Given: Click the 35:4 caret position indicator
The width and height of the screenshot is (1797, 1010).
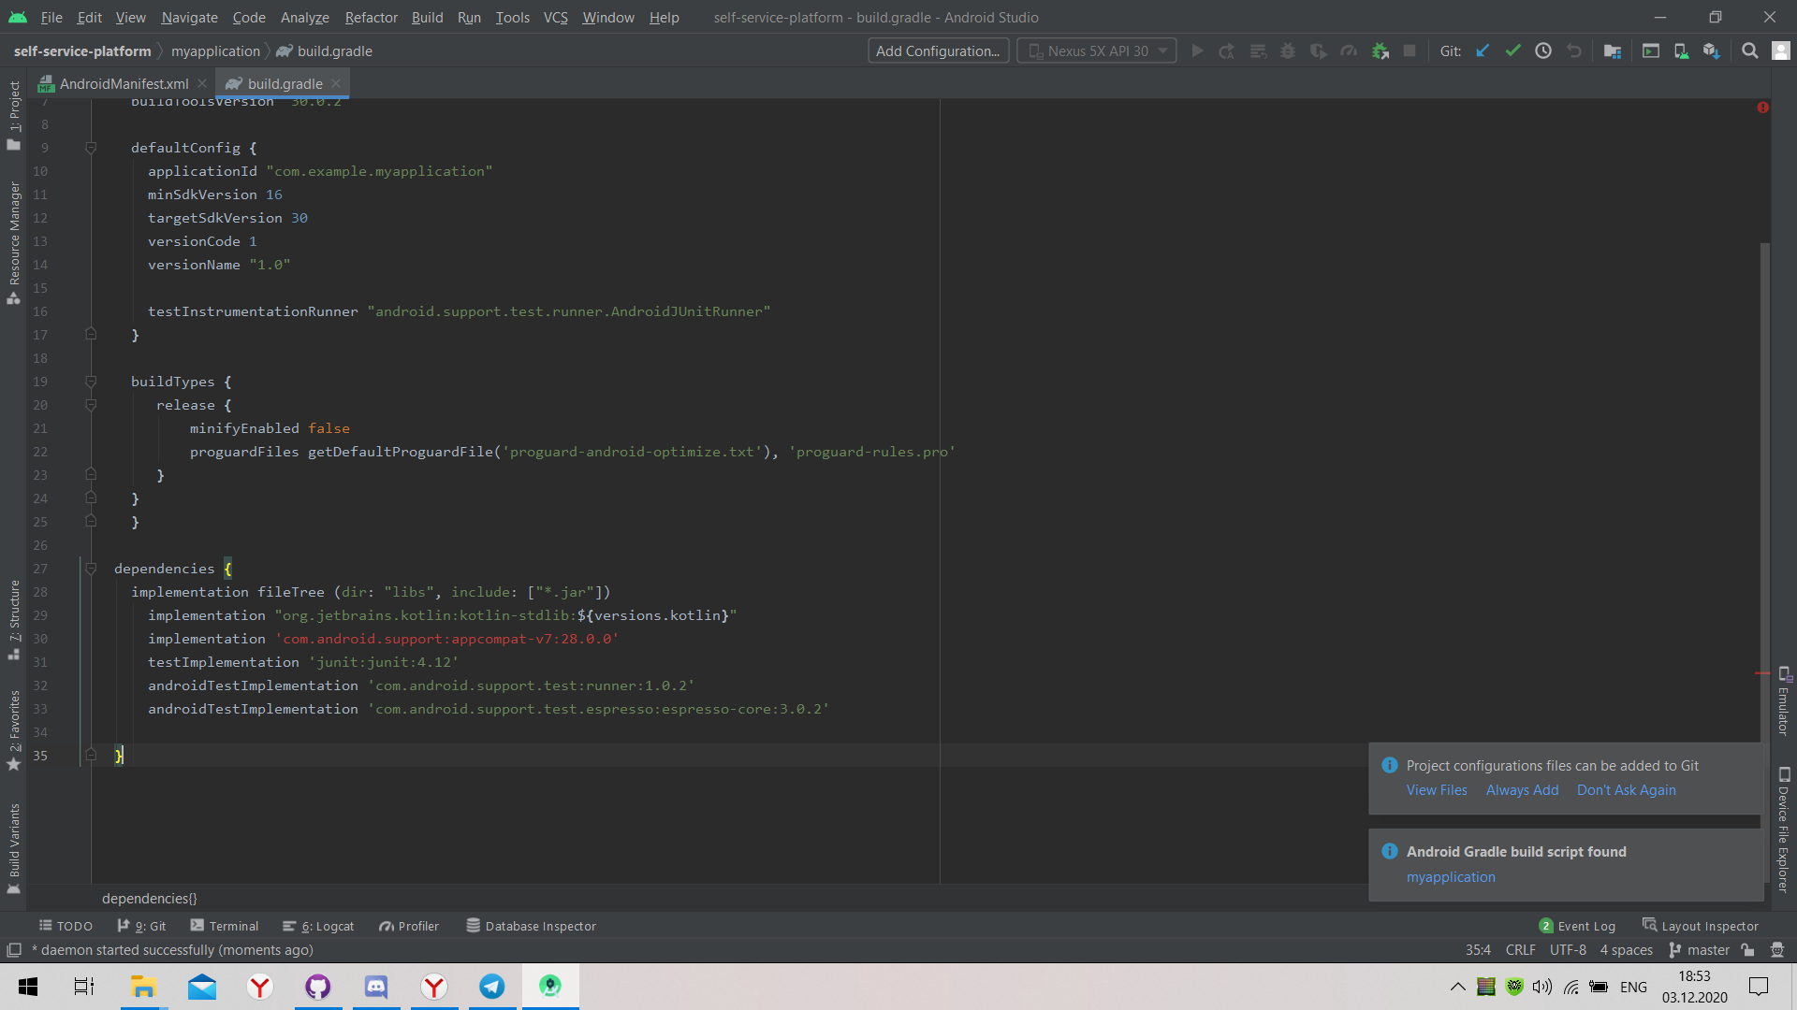Looking at the screenshot, I should click(x=1478, y=950).
